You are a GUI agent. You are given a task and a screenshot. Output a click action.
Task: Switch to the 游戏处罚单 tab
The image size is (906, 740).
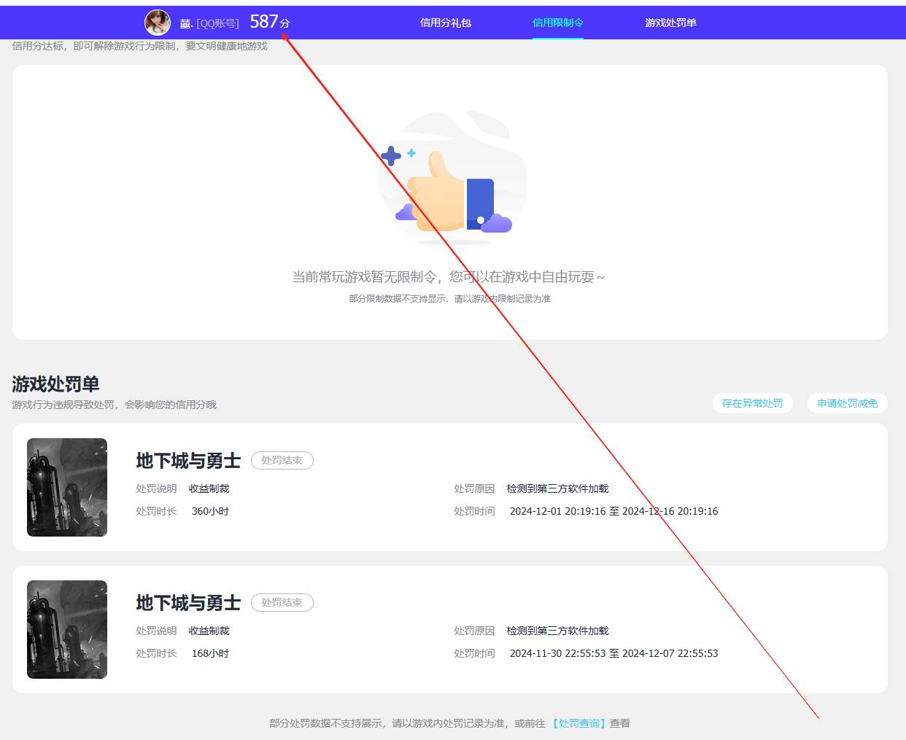click(669, 23)
